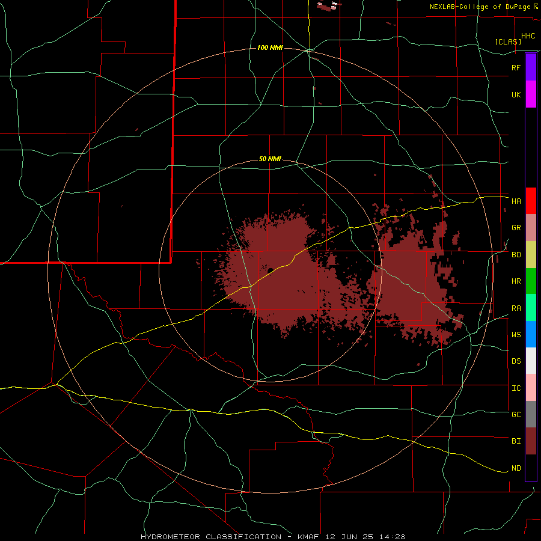This screenshot has height=541, width=541.
Task: Click the [CLAS] label
Action: coord(508,41)
